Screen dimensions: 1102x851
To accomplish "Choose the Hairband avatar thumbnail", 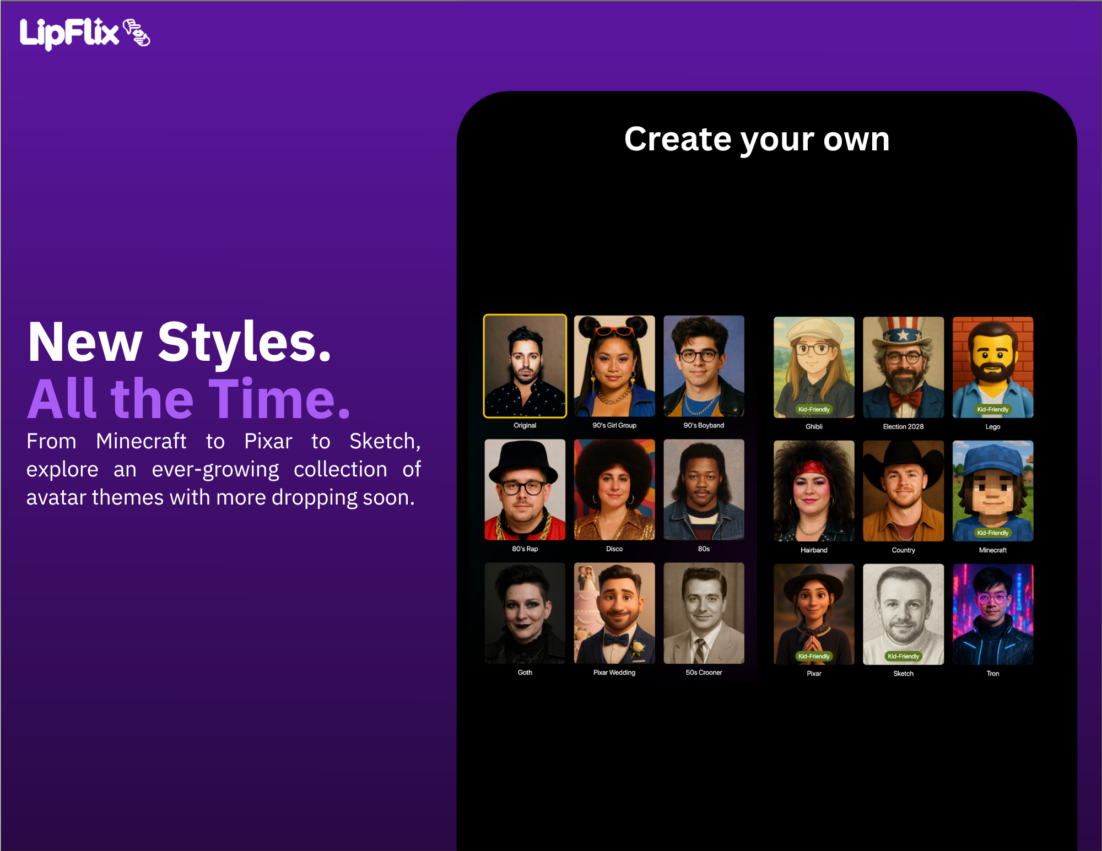I will coord(814,491).
